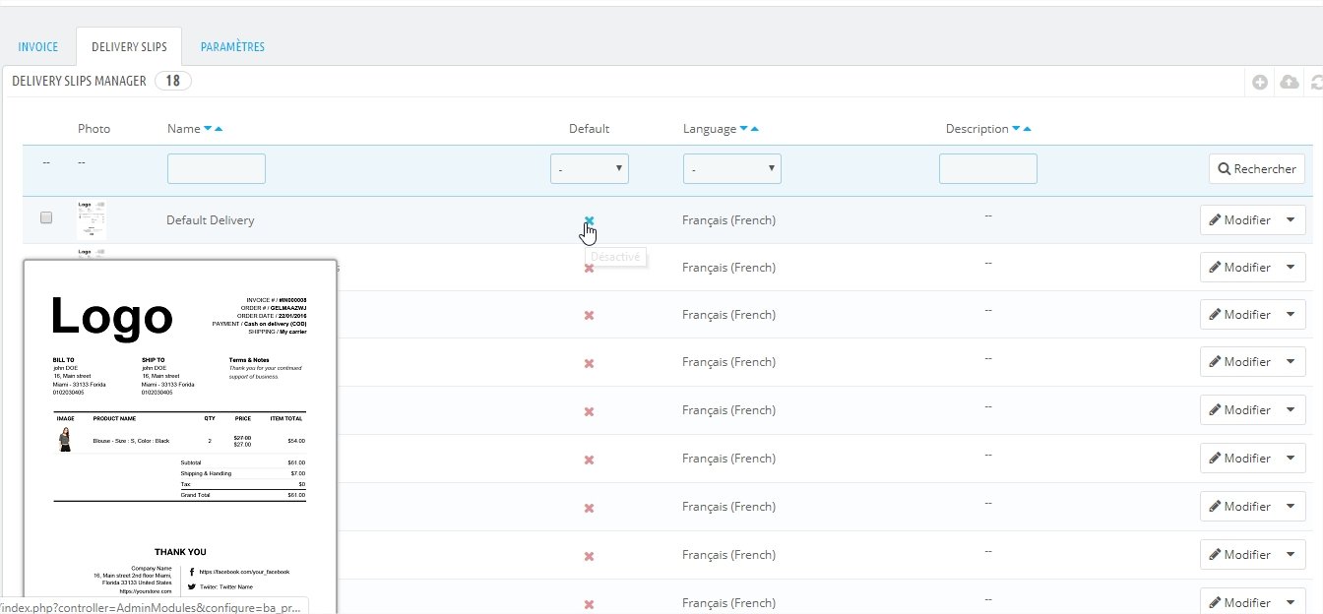1323x614 pixels.
Task: Click Modifier in the fifth row
Action: coord(1239,410)
